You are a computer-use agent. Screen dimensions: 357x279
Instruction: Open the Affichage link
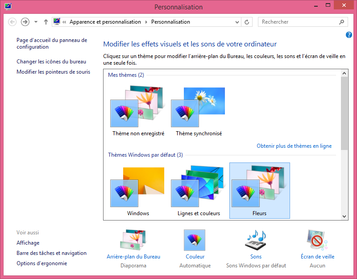tap(28, 243)
